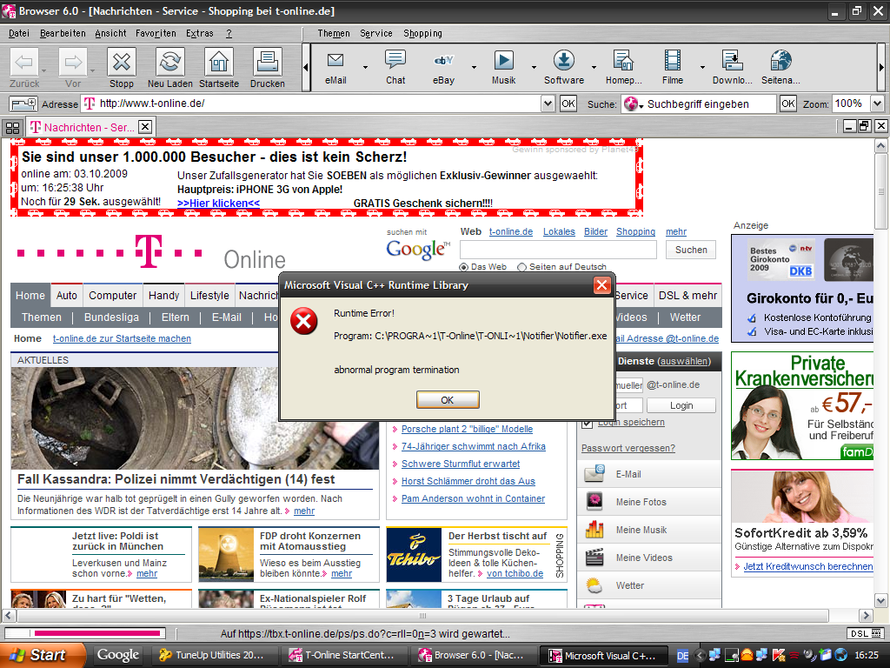Open eMail toolbar icon
This screenshot has width=890, height=668.
tap(335, 60)
